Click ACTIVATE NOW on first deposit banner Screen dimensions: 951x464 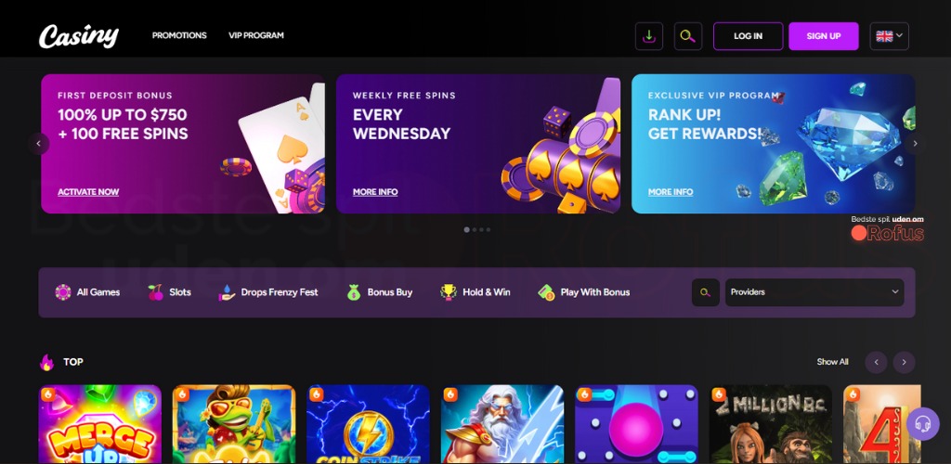(88, 192)
